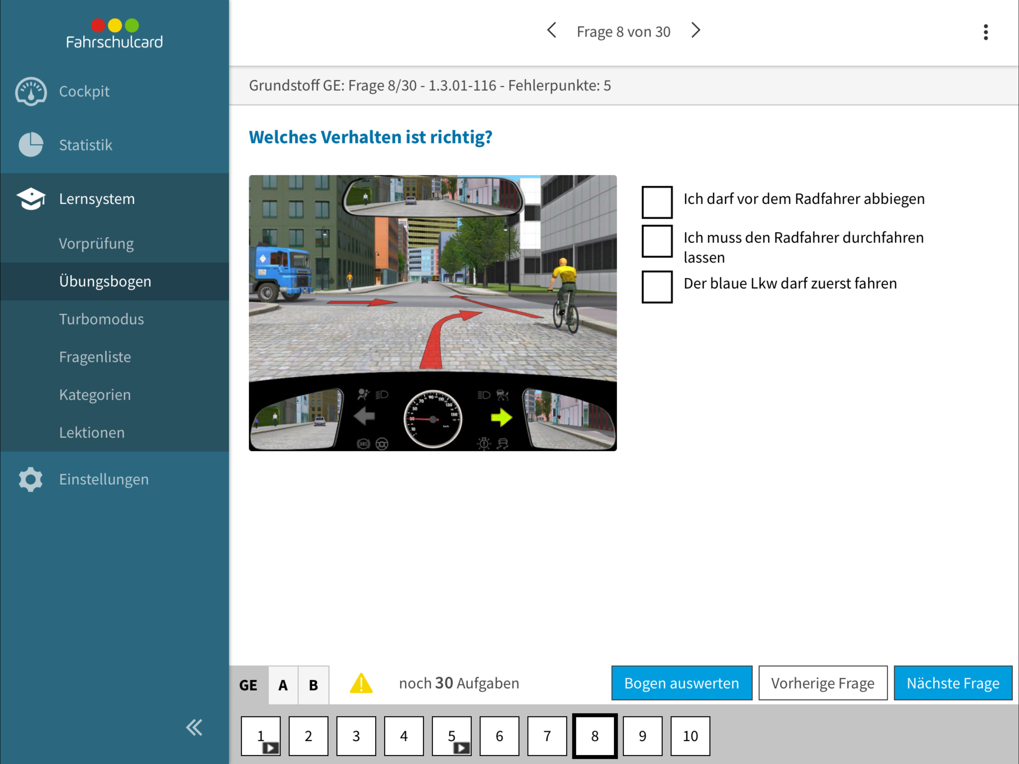Viewport: 1019px width, 764px height.
Task: Check 'Der blaue Lkw darf zuerst fahren'
Action: 657,286
